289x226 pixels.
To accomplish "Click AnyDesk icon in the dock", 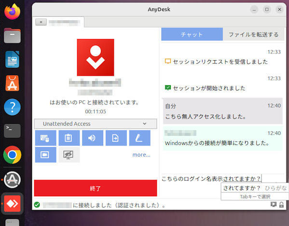I will pyautogui.click(x=12, y=203).
